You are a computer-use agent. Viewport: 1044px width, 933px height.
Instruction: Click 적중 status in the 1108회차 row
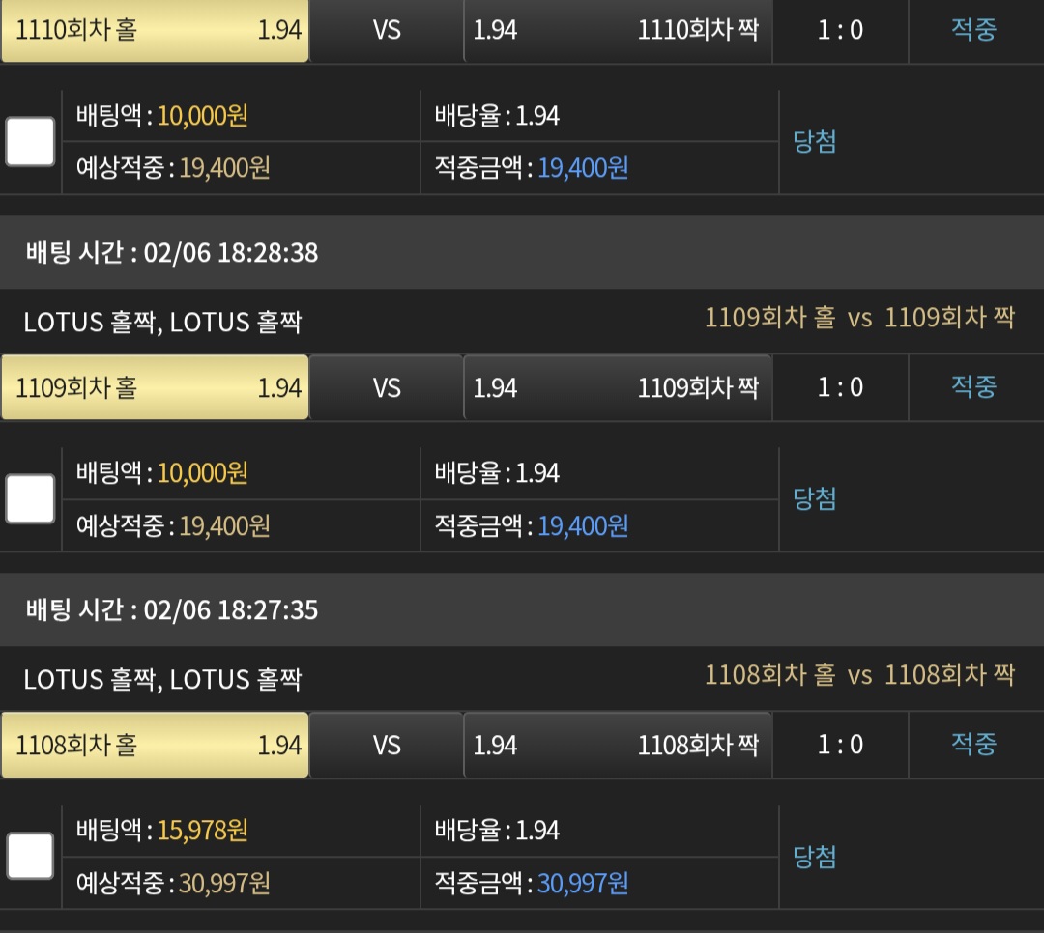973,745
